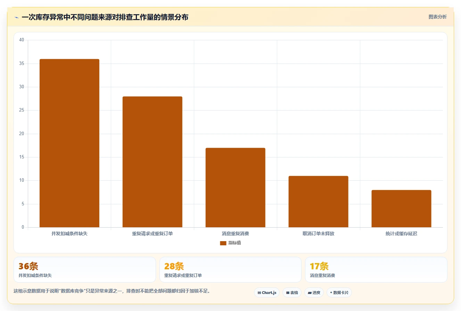Click the axis label 取消订单未释放
461x311 pixels.
point(318,234)
